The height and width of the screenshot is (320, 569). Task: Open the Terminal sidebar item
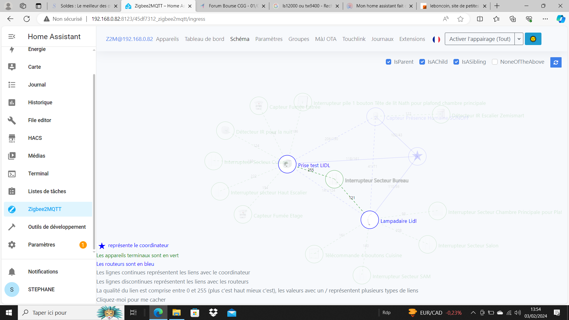38,174
